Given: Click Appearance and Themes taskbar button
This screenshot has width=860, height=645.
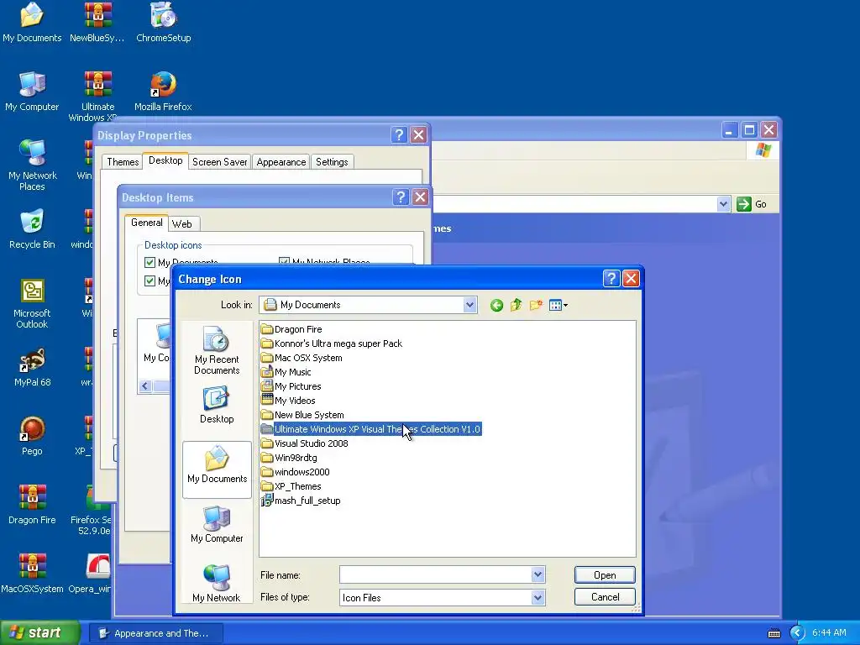Looking at the screenshot, I should pyautogui.click(x=156, y=633).
